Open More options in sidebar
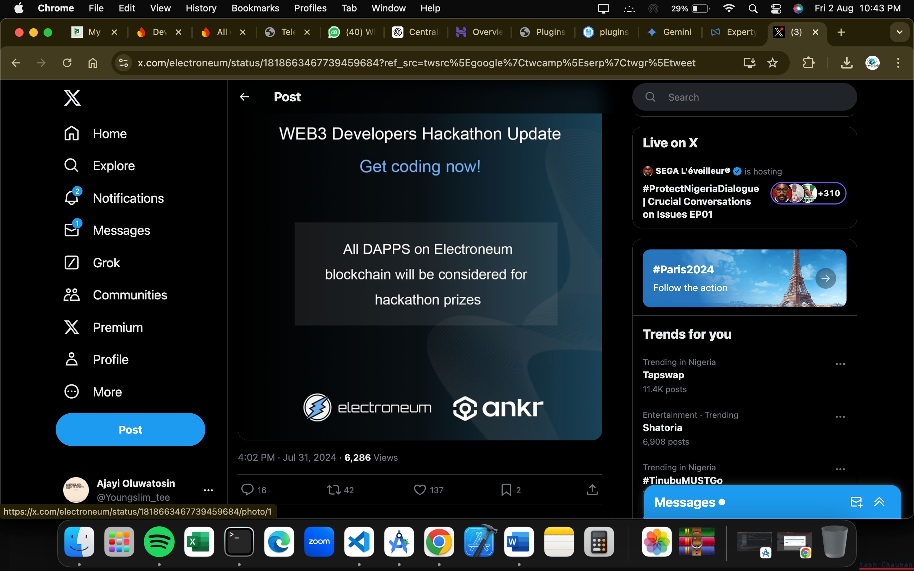 92,391
